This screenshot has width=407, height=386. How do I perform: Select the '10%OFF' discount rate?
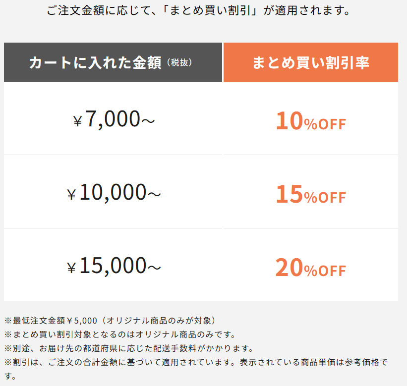click(310, 121)
